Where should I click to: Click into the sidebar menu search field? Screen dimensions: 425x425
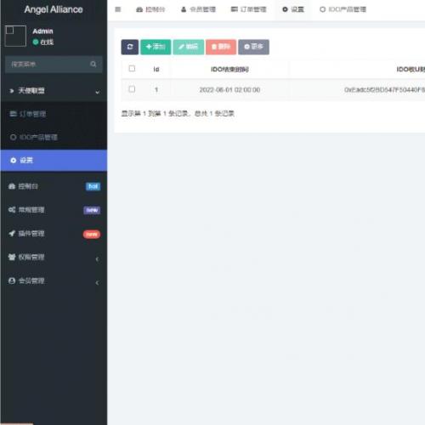coord(49,65)
